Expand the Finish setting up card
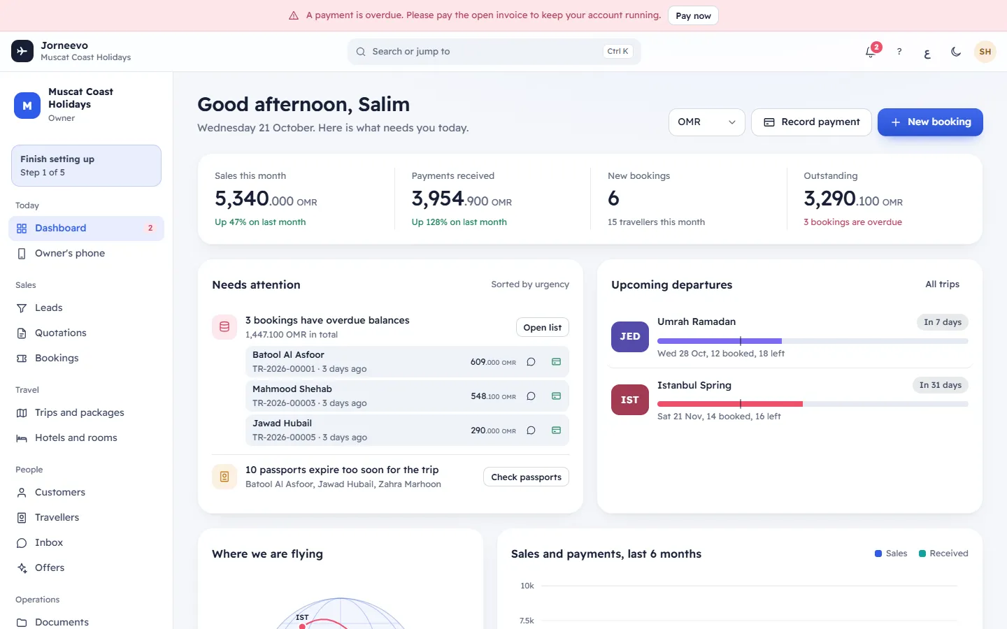Image resolution: width=1007 pixels, height=629 pixels. [x=87, y=166]
